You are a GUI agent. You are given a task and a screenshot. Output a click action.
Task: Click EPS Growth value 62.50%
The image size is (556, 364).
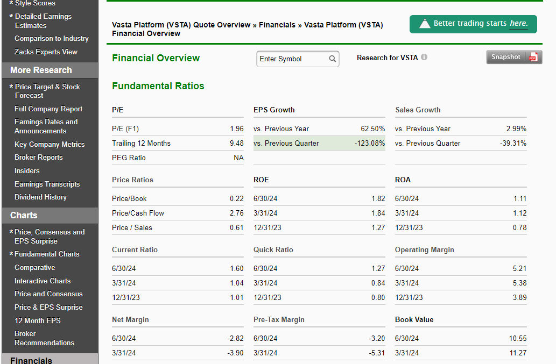pos(372,129)
